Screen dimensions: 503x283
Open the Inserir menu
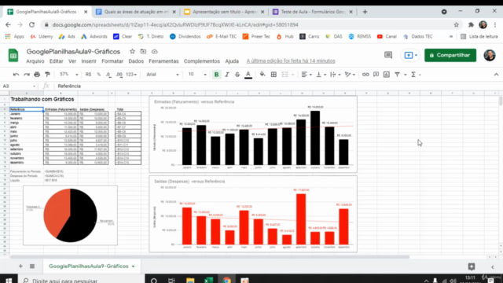tap(89, 61)
